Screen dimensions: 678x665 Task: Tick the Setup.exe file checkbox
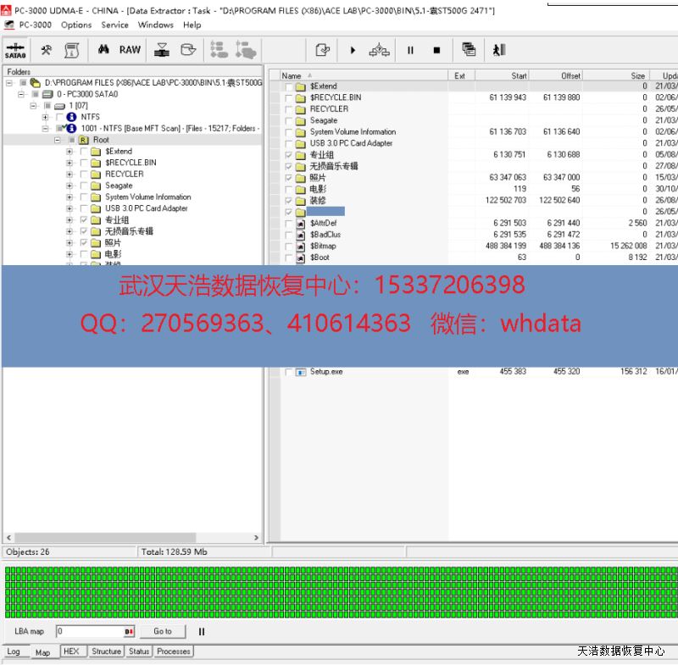point(289,372)
